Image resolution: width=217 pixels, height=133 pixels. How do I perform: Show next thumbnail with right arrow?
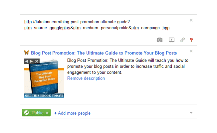(32, 61)
